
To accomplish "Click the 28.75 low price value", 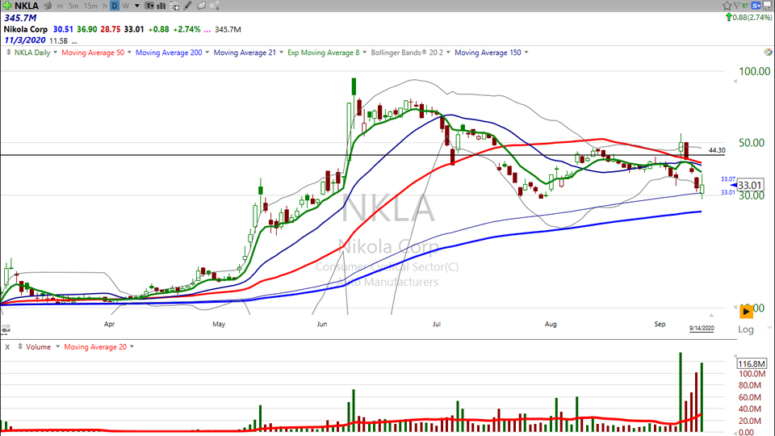I will 111,29.
